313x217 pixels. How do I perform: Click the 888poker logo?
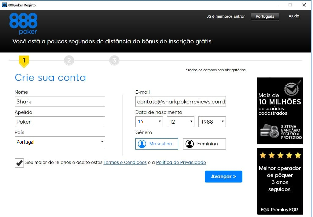point(23,24)
